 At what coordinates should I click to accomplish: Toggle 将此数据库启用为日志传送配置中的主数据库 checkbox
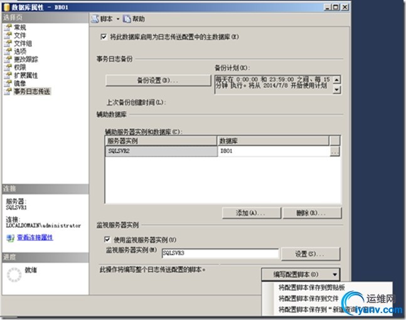click(x=104, y=37)
